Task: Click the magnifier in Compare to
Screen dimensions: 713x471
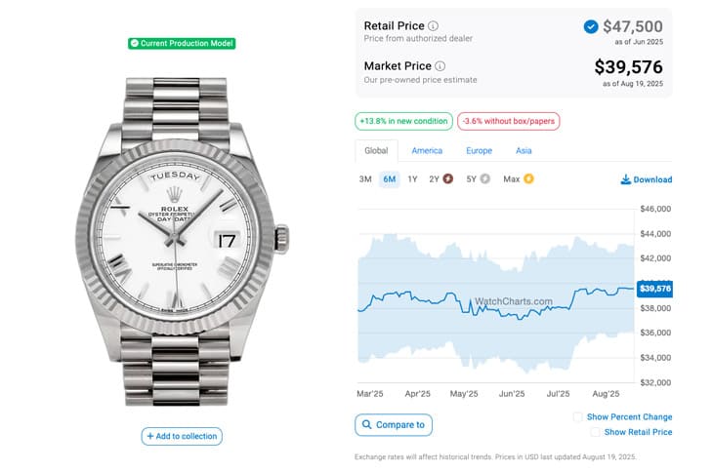Action: pos(366,424)
